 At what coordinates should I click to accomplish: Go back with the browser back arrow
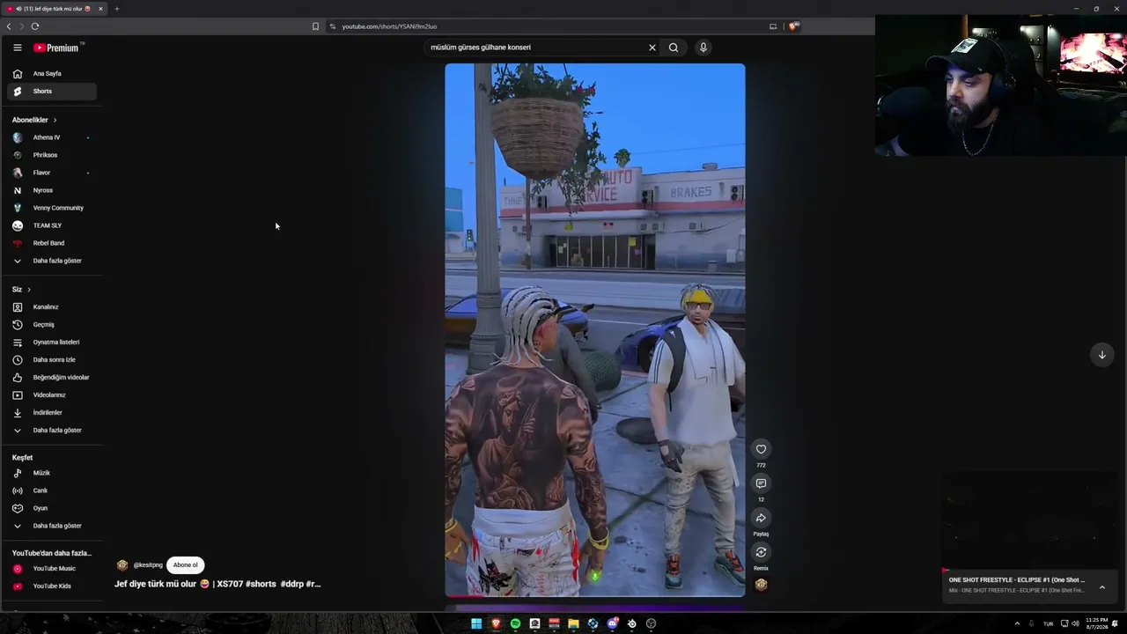click(x=9, y=26)
